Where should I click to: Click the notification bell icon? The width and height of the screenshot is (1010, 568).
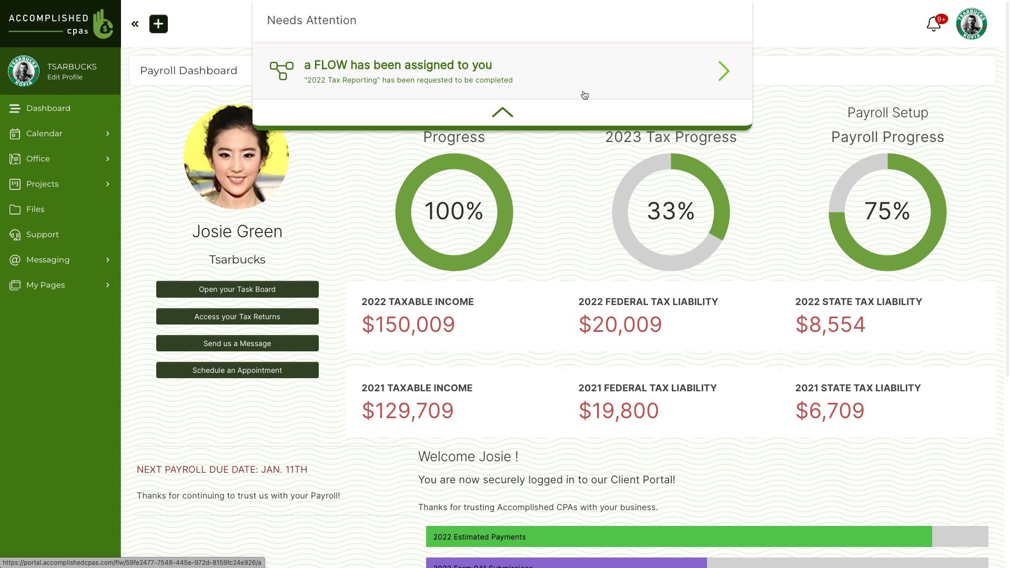click(x=933, y=24)
